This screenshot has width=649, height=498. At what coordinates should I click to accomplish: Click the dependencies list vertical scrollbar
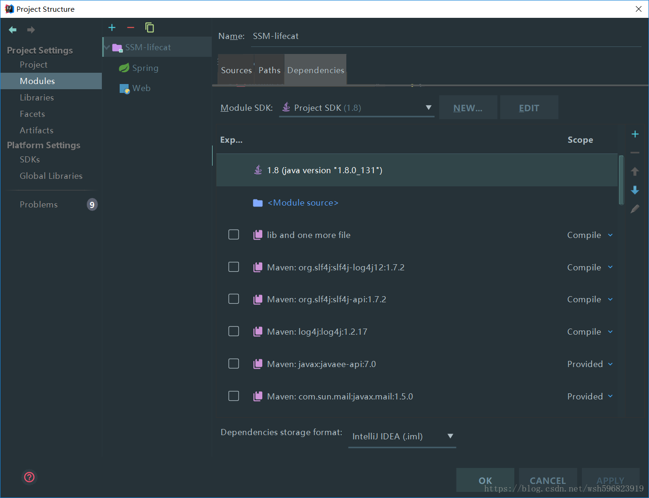point(621,180)
